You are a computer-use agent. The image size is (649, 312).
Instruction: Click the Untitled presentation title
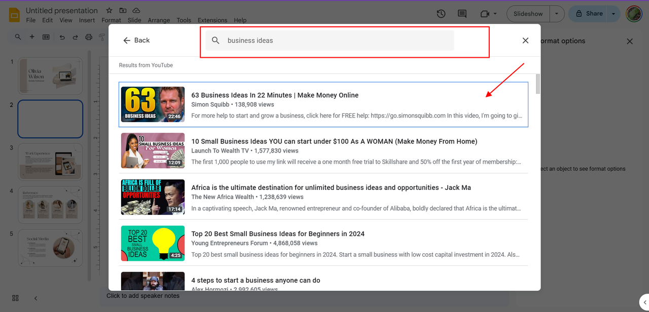[62, 11]
